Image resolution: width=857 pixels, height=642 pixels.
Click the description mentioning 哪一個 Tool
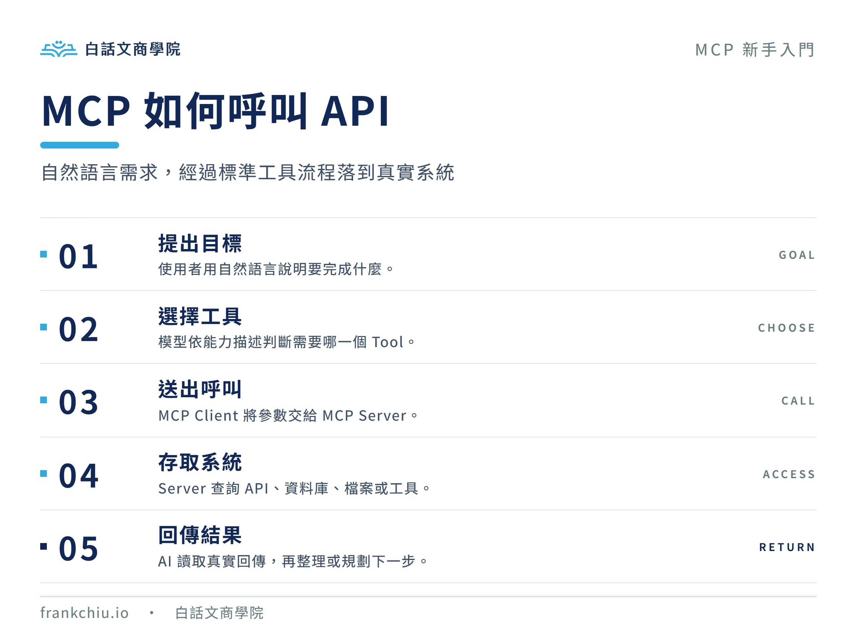pyautogui.click(x=287, y=342)
